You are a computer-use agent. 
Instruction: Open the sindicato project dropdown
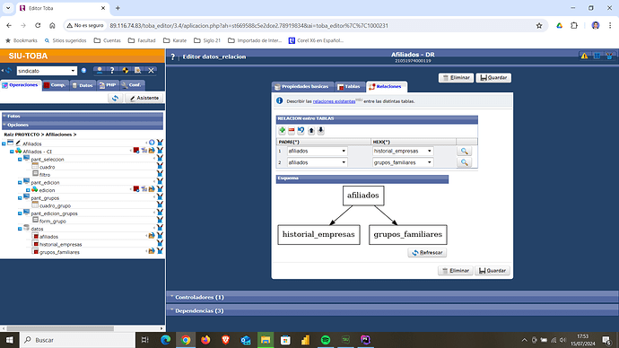pos(47,71)
